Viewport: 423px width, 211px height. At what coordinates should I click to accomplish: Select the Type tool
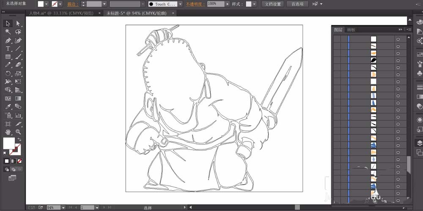pos(8,49)
